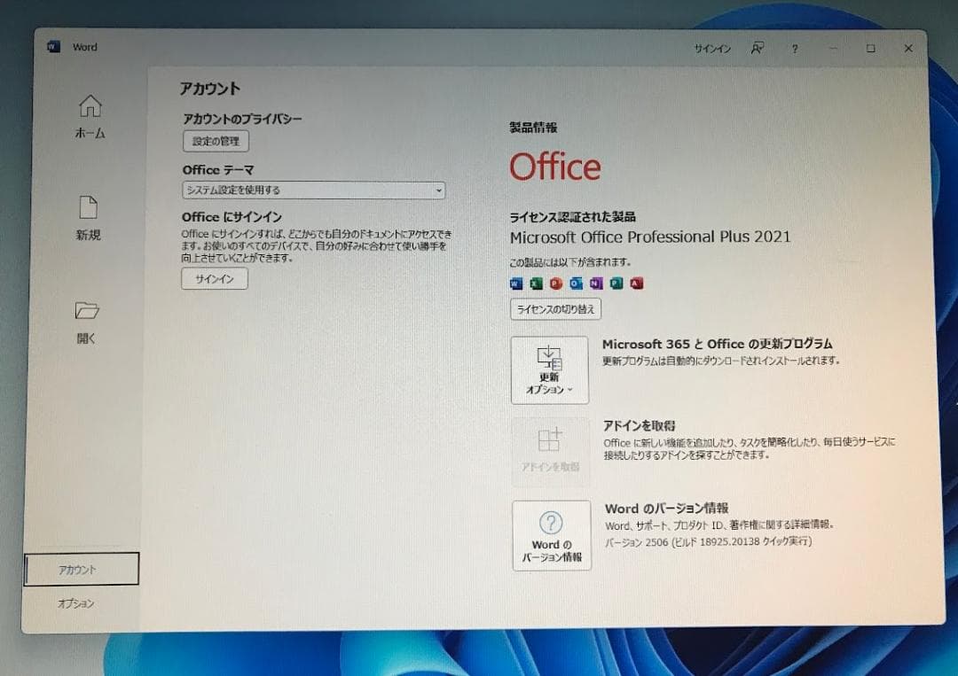The image size is (958, 676).
Task: Switch to the アカウント tab
Action: tap(81, 570)
